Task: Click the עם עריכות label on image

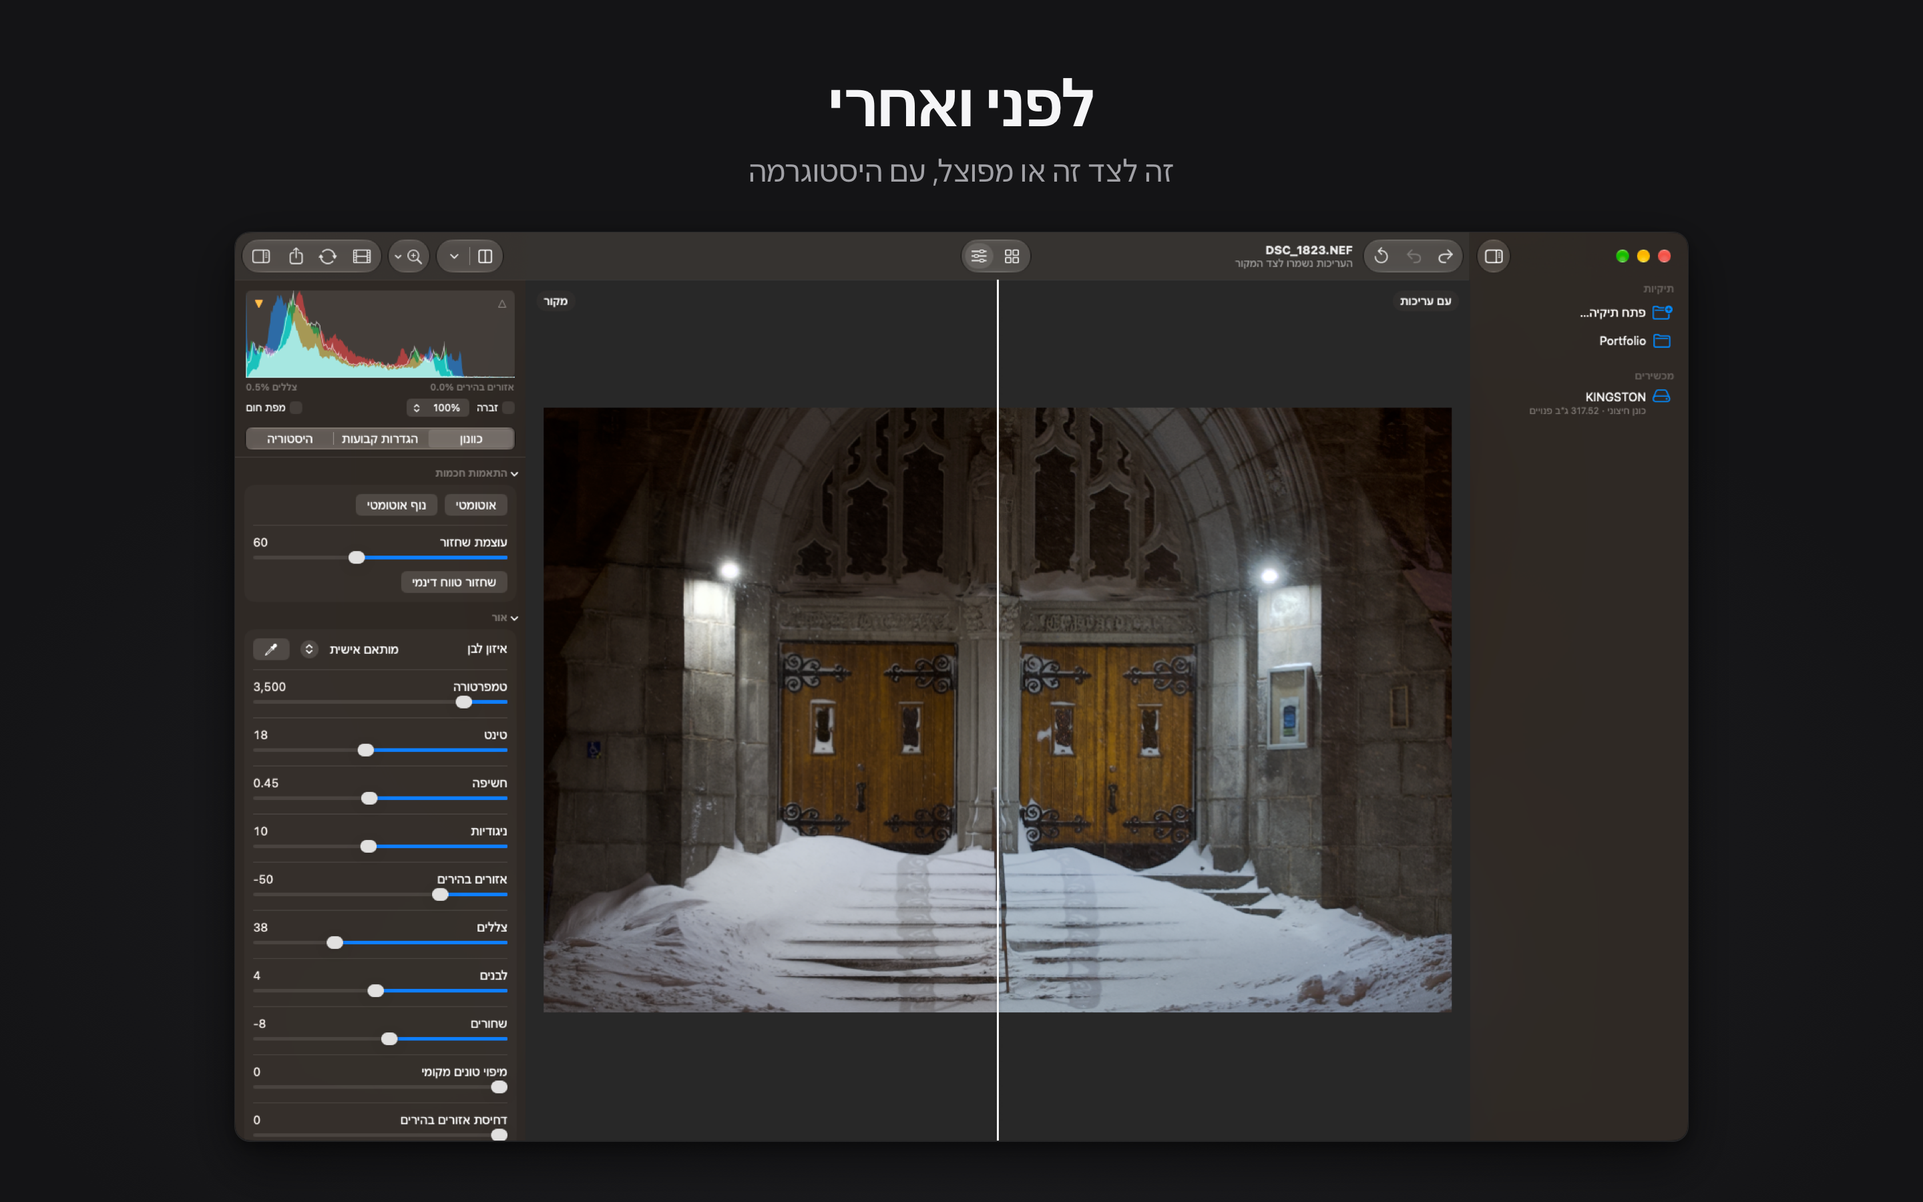Action: pos(1426,301)
